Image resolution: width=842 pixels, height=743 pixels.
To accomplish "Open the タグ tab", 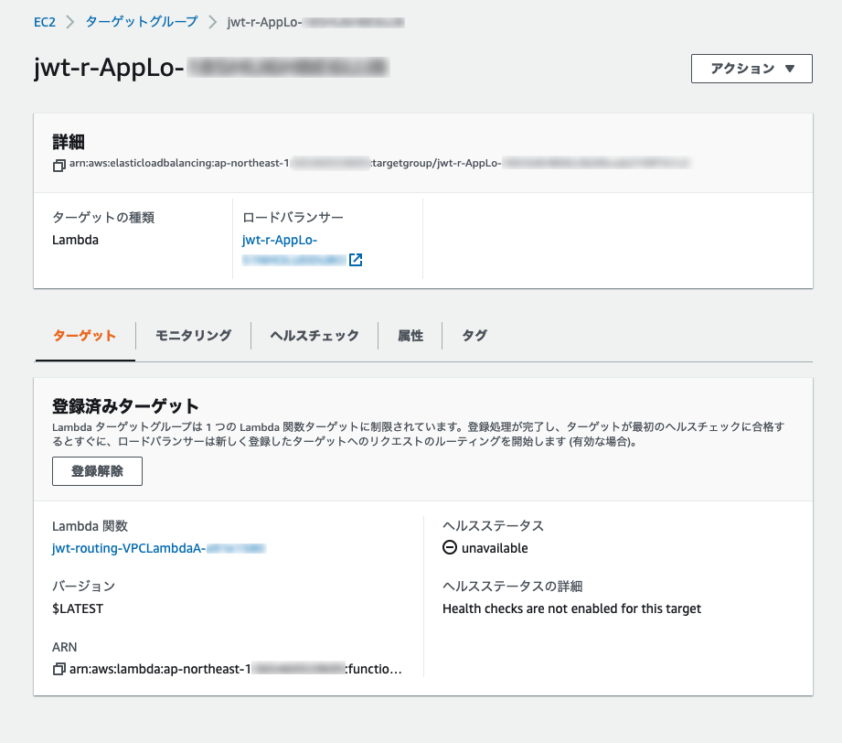I will point(474,336).
